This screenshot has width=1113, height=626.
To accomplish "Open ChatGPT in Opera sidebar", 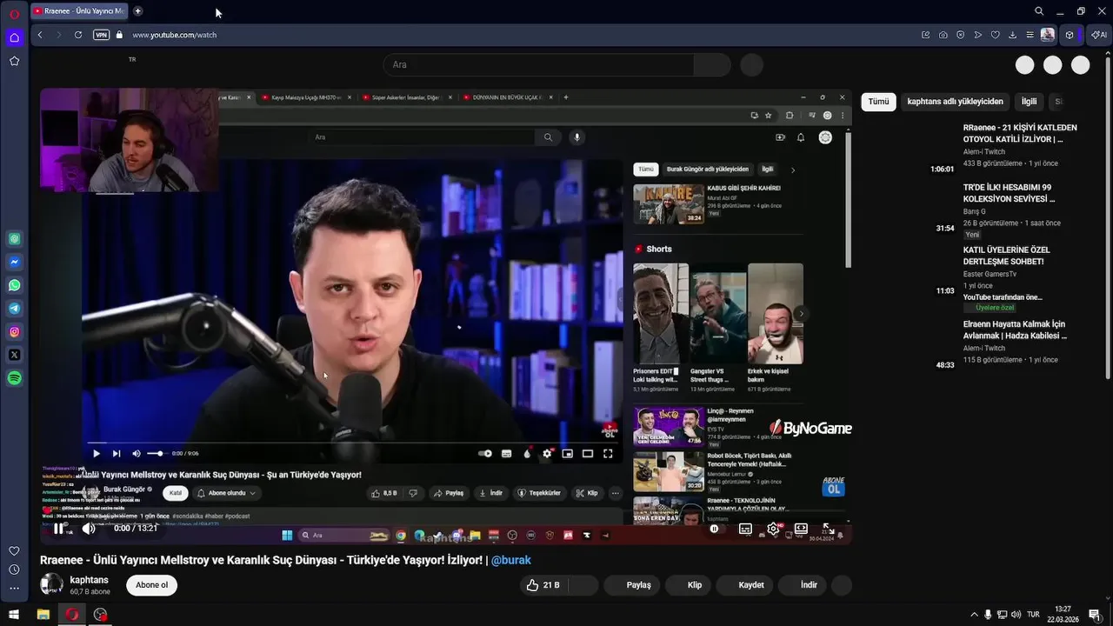I will 15,239.
